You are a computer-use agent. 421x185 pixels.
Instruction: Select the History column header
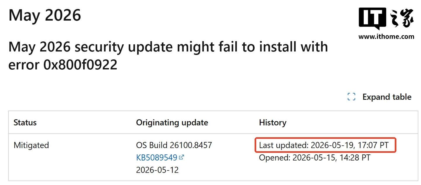pyautogui.click(x=272, y=123)
